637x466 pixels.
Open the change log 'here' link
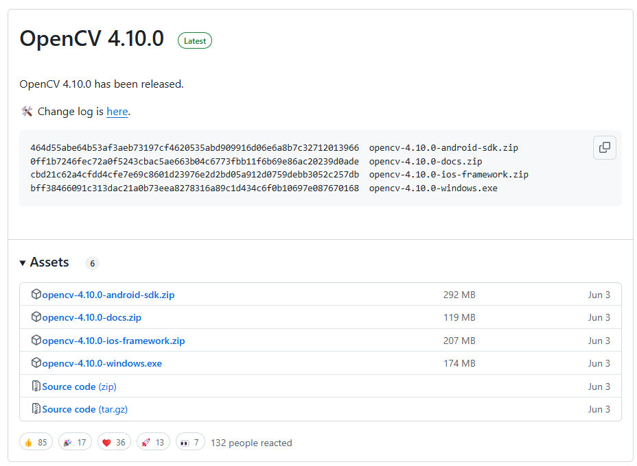point(117,112)
